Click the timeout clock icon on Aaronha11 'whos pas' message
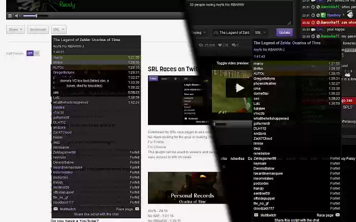356x222 pixels. (x=313, y=7)
